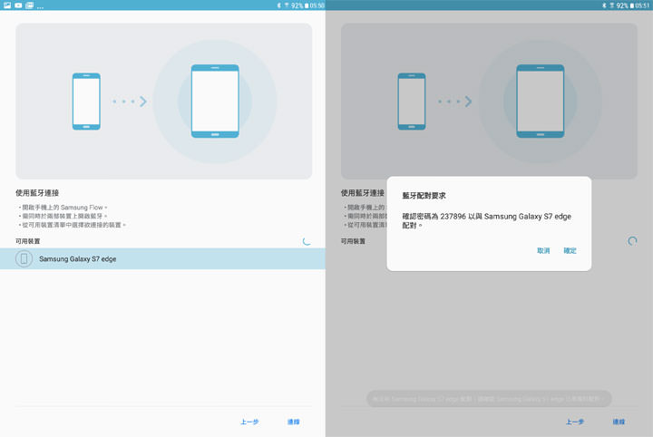
Task: Tap the third notification icon in status bar
Action: click(x=30, y=5)
